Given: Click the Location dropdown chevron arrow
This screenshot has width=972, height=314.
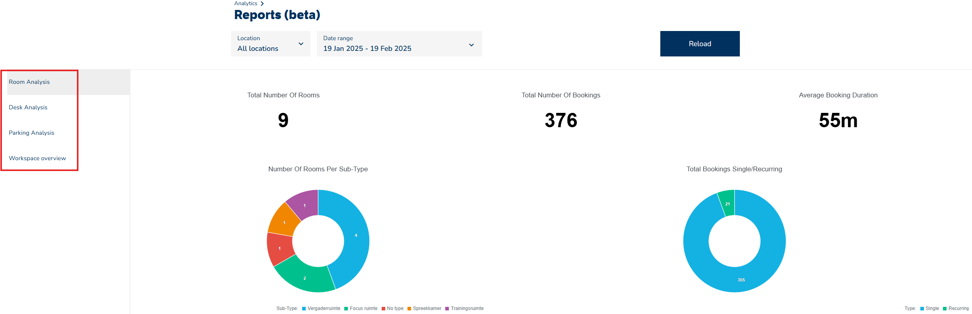Looking at the screenshot, I should click(x=301, y=44).
